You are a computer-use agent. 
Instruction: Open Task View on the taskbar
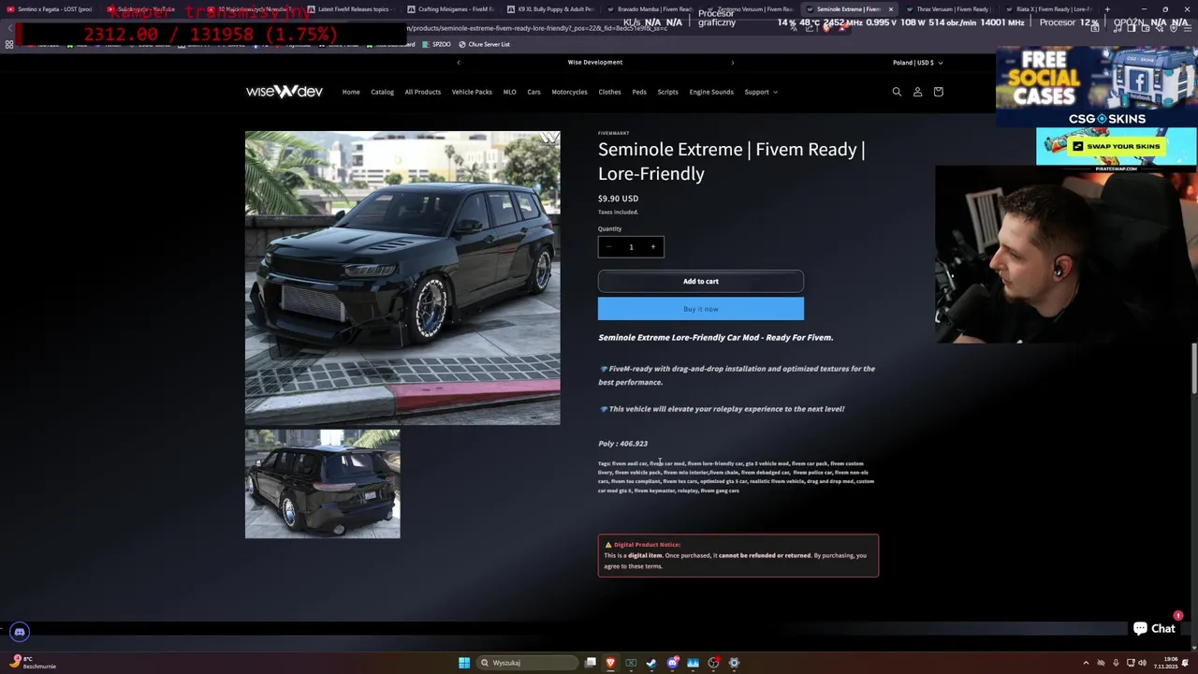tap(591, 663)
